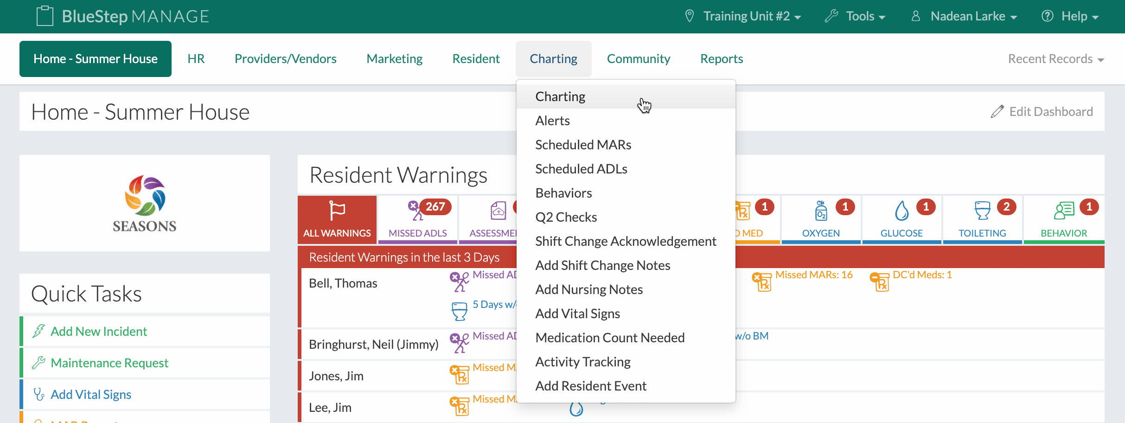Image resolution: width=1125 pixels, height=423 pixels.
Task: Choose Scheduled MARs menu entry
Action: [626, 145]
